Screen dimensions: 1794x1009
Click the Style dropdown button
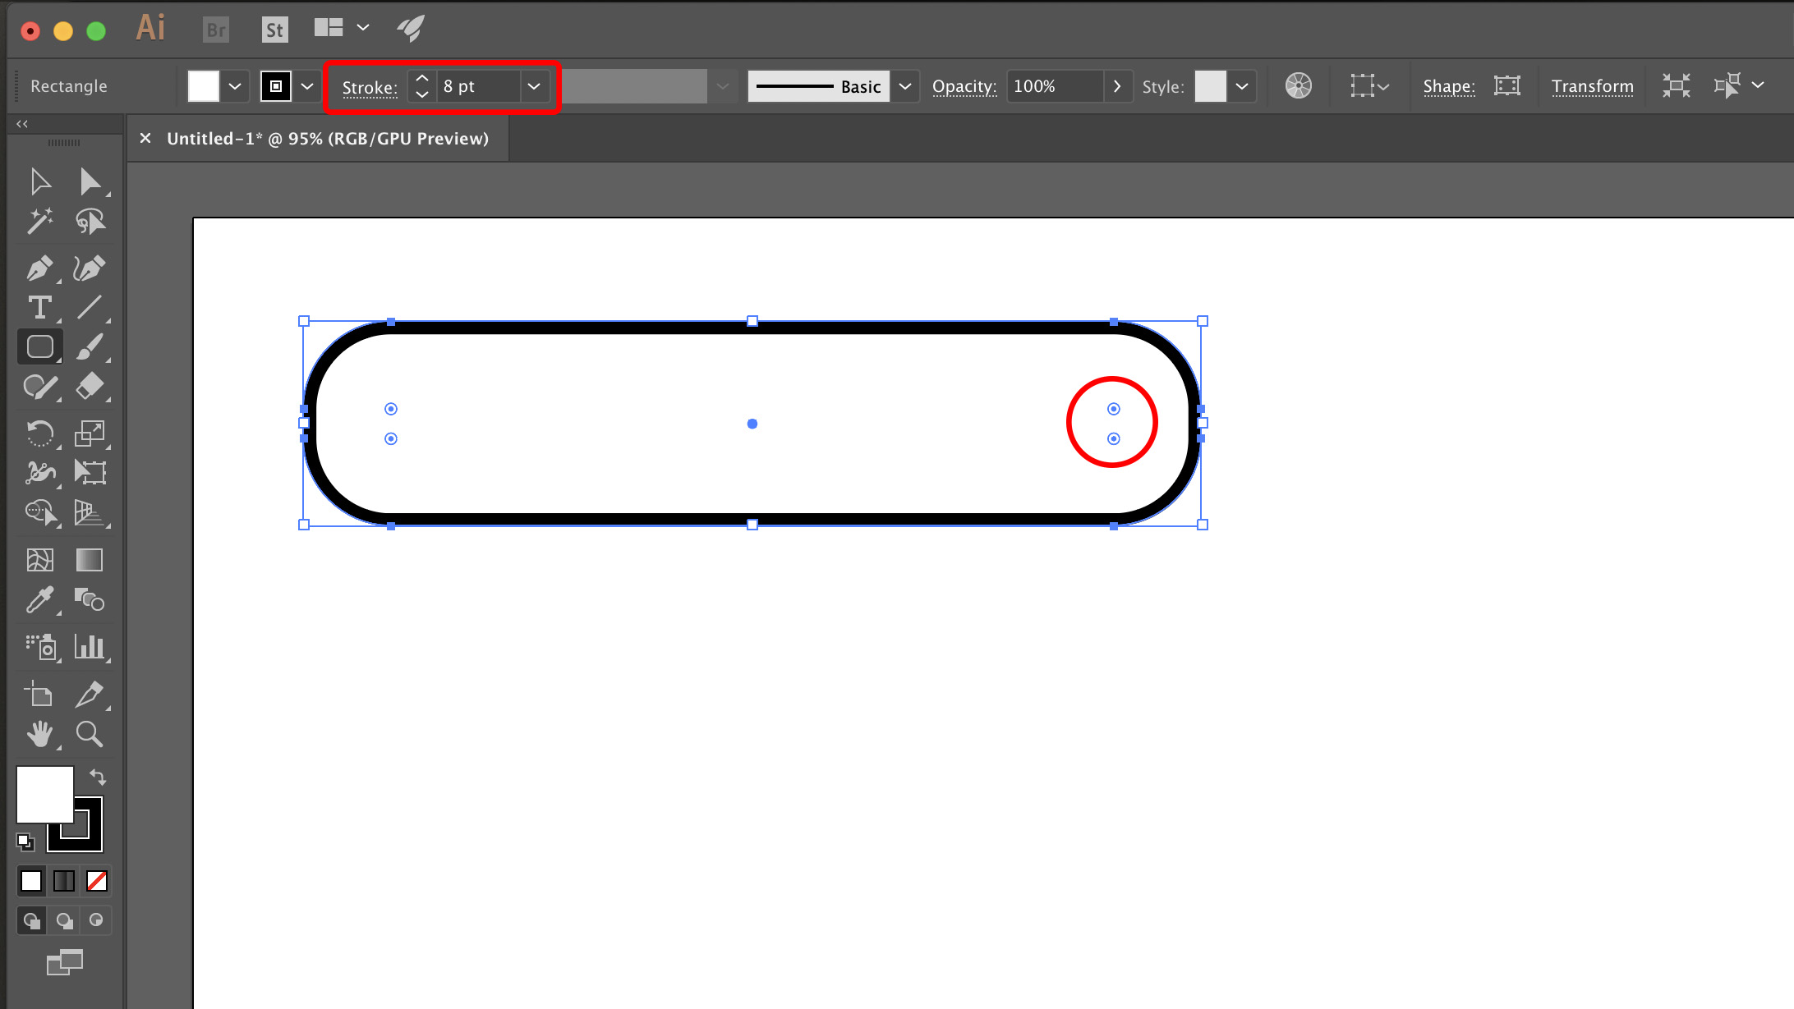tap(1242, 86)
